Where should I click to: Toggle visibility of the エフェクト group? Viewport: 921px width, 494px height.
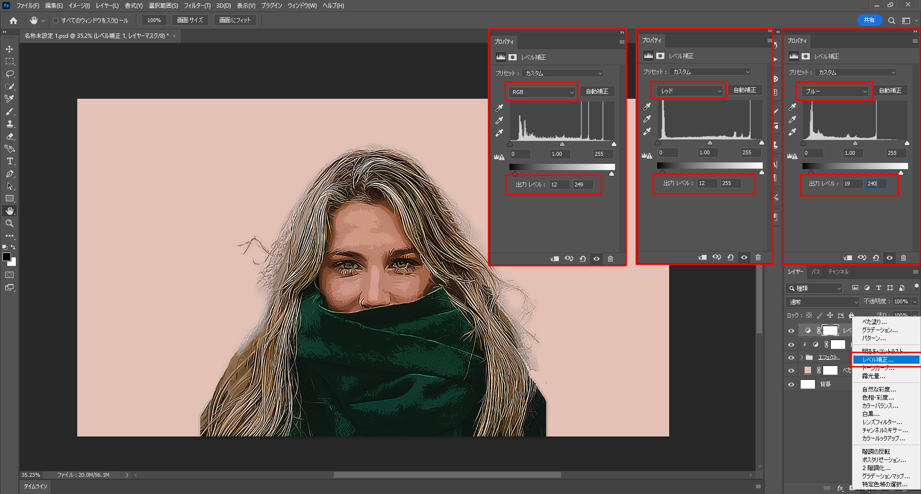pyautogui.click(x=791, y=357)
